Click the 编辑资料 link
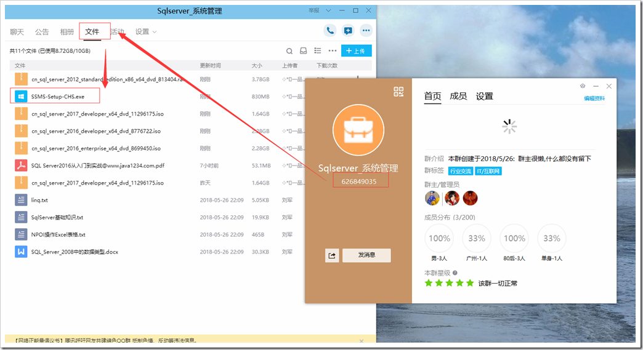The height and width of the screenshot is (350, 643). [594, 98]
